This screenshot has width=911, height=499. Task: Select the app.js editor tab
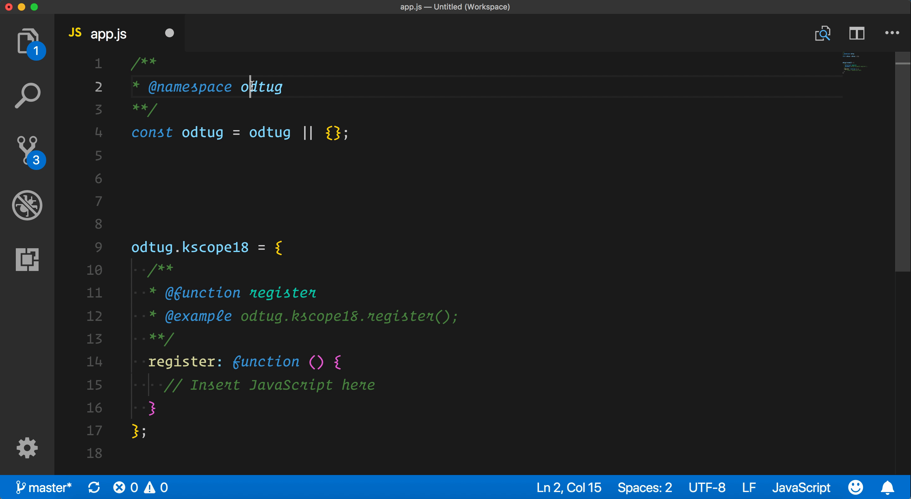click(x=108, y=33)
